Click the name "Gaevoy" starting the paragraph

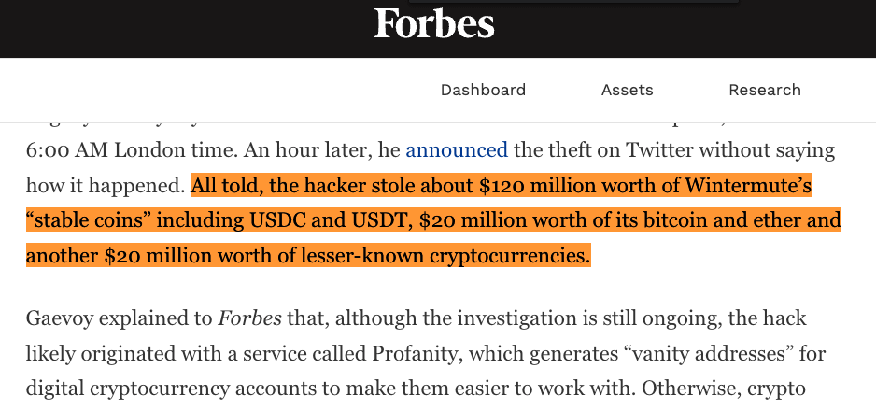(60, 319)
